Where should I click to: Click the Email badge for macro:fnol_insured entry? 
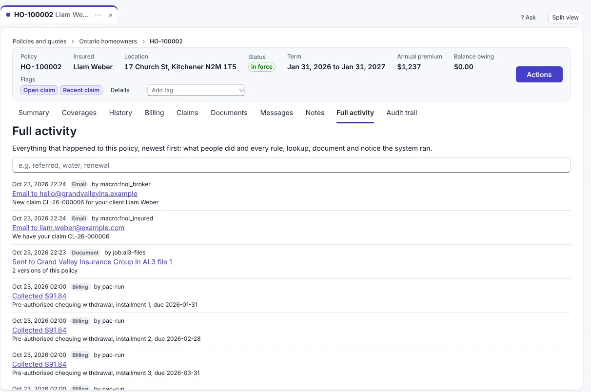coord(79,218)
